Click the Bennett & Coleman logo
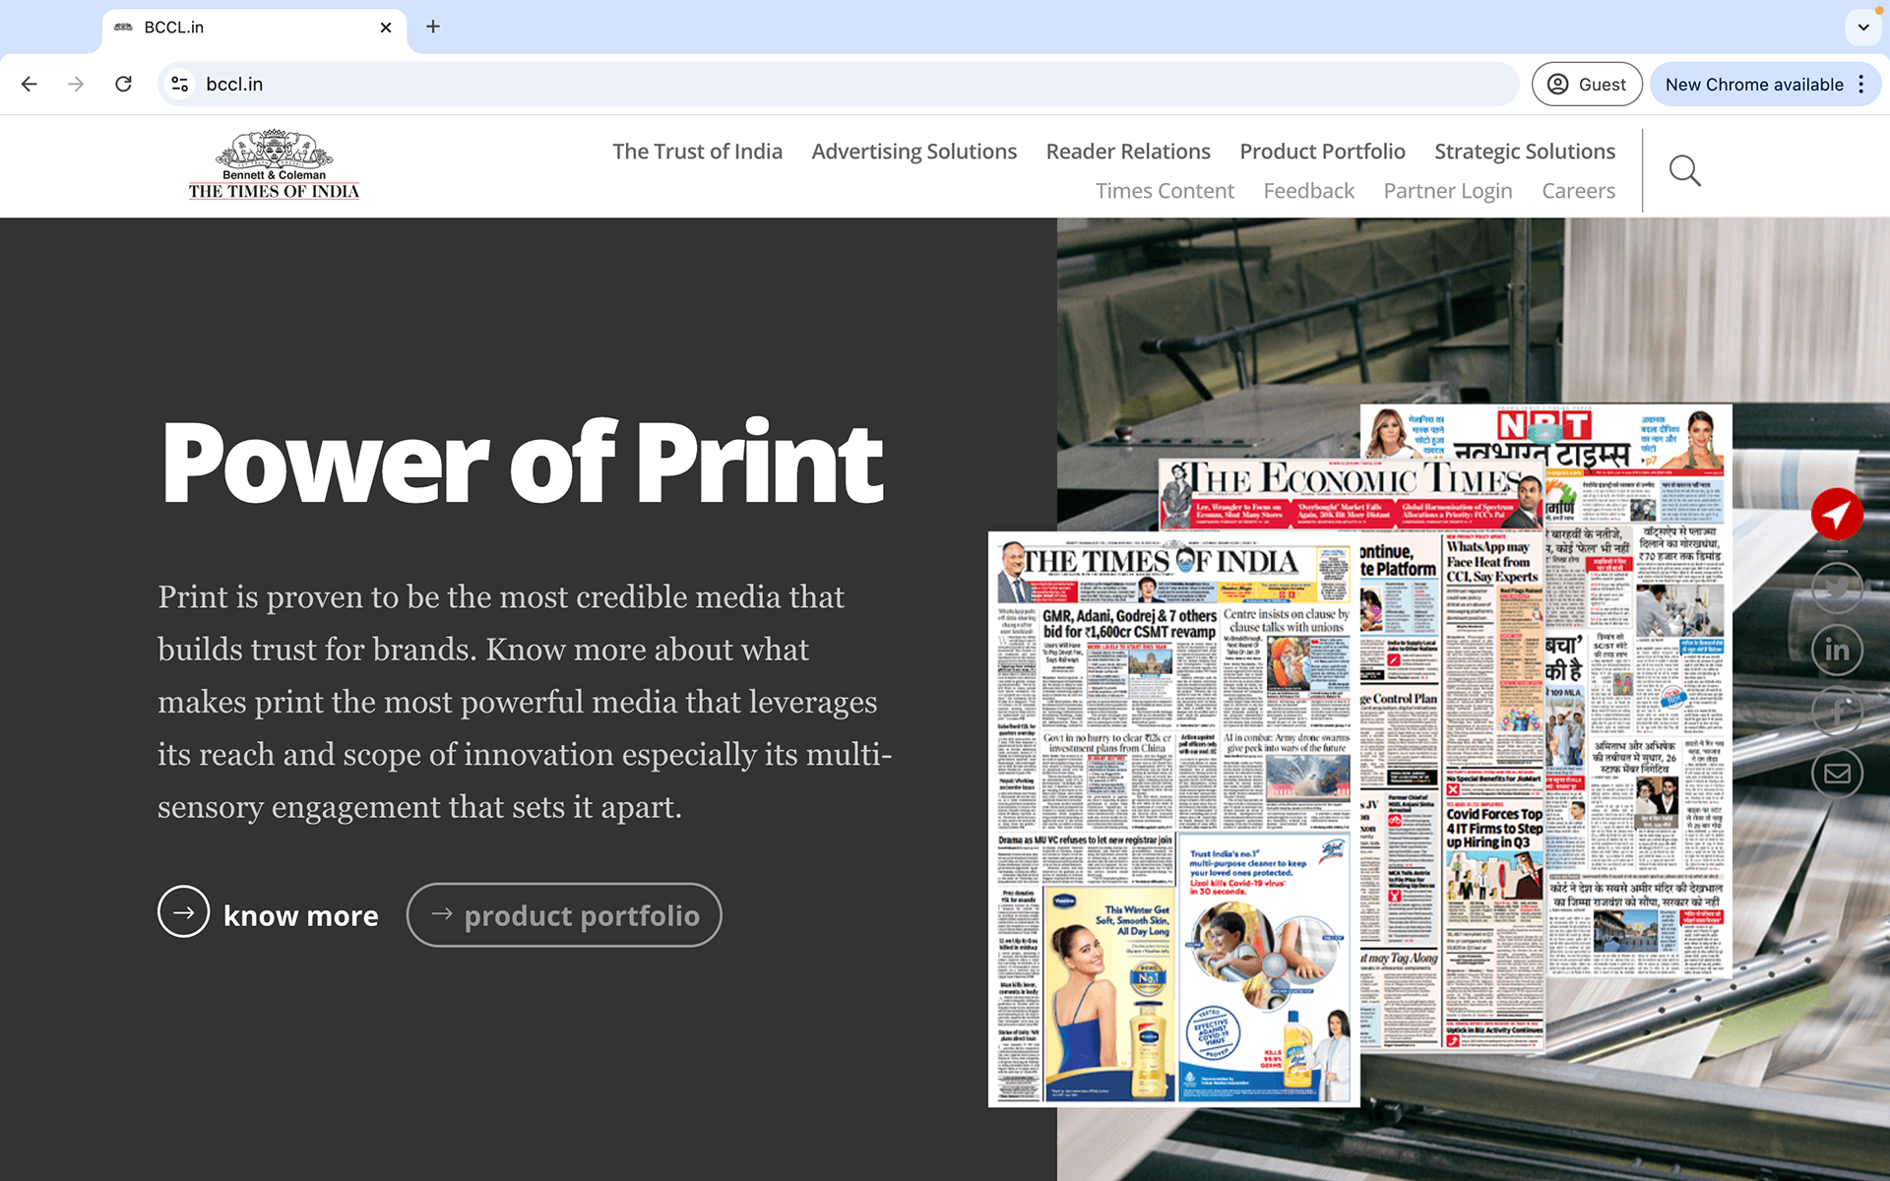This screenshot has width=1890, height=1181. tap(274, 165)
